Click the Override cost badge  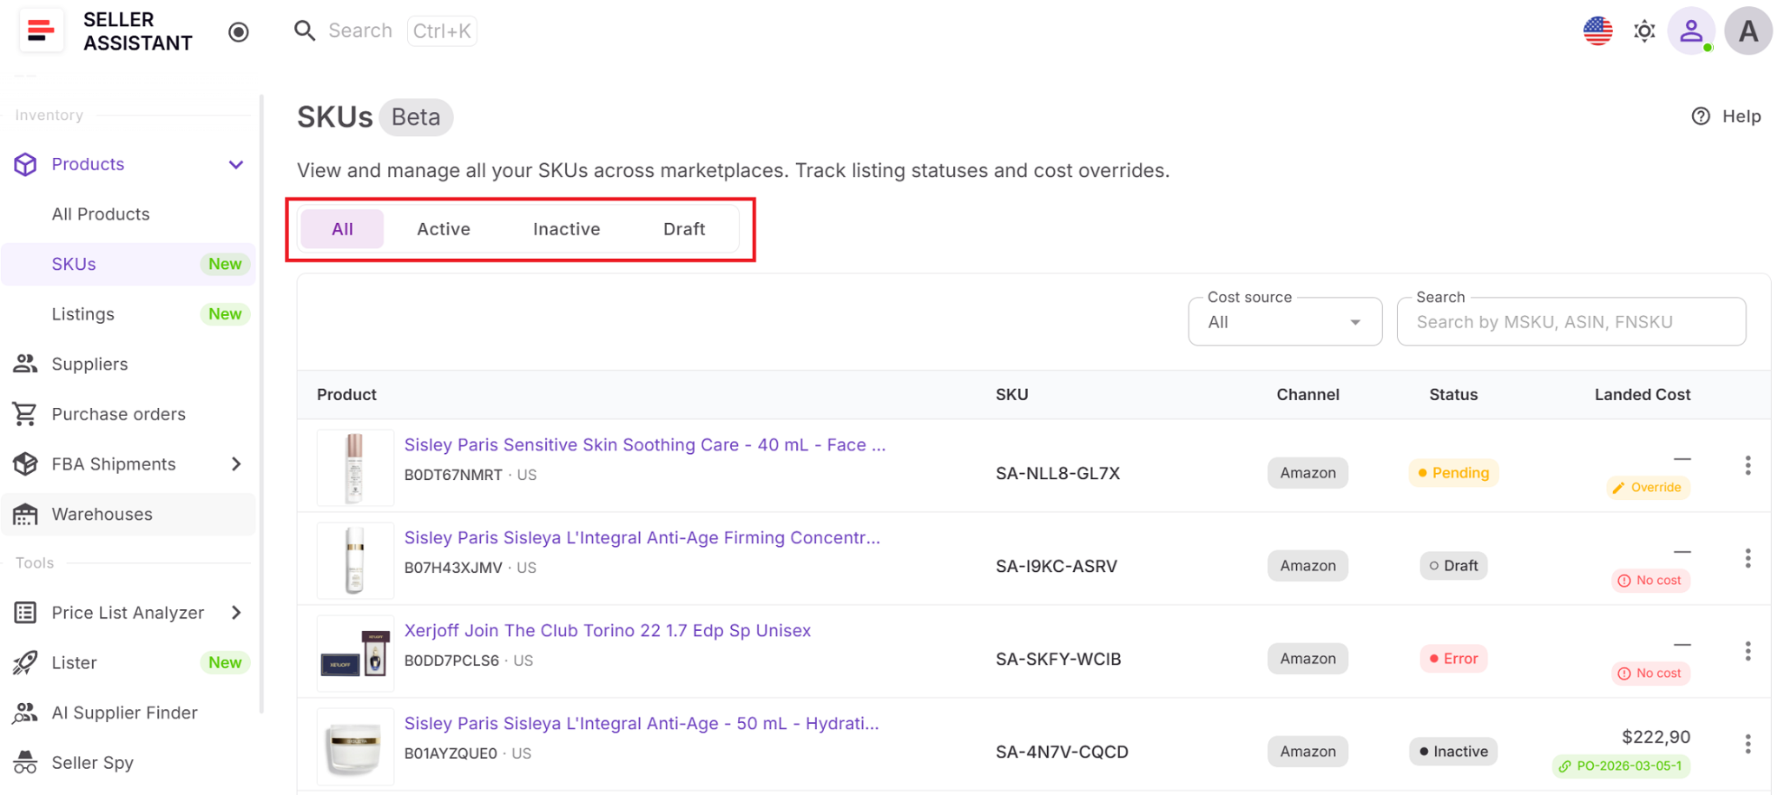(x=1648, y=488)
